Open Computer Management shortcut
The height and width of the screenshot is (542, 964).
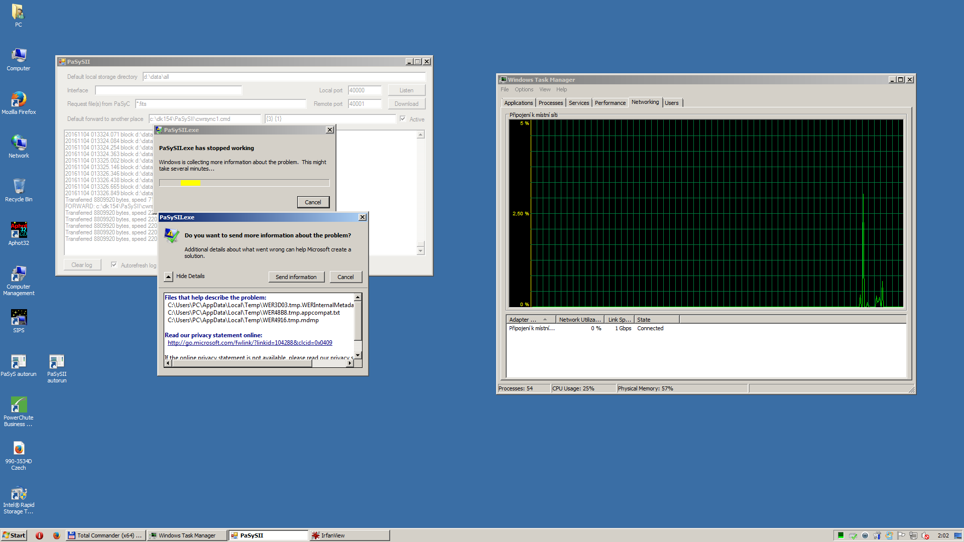coord(19,281)
